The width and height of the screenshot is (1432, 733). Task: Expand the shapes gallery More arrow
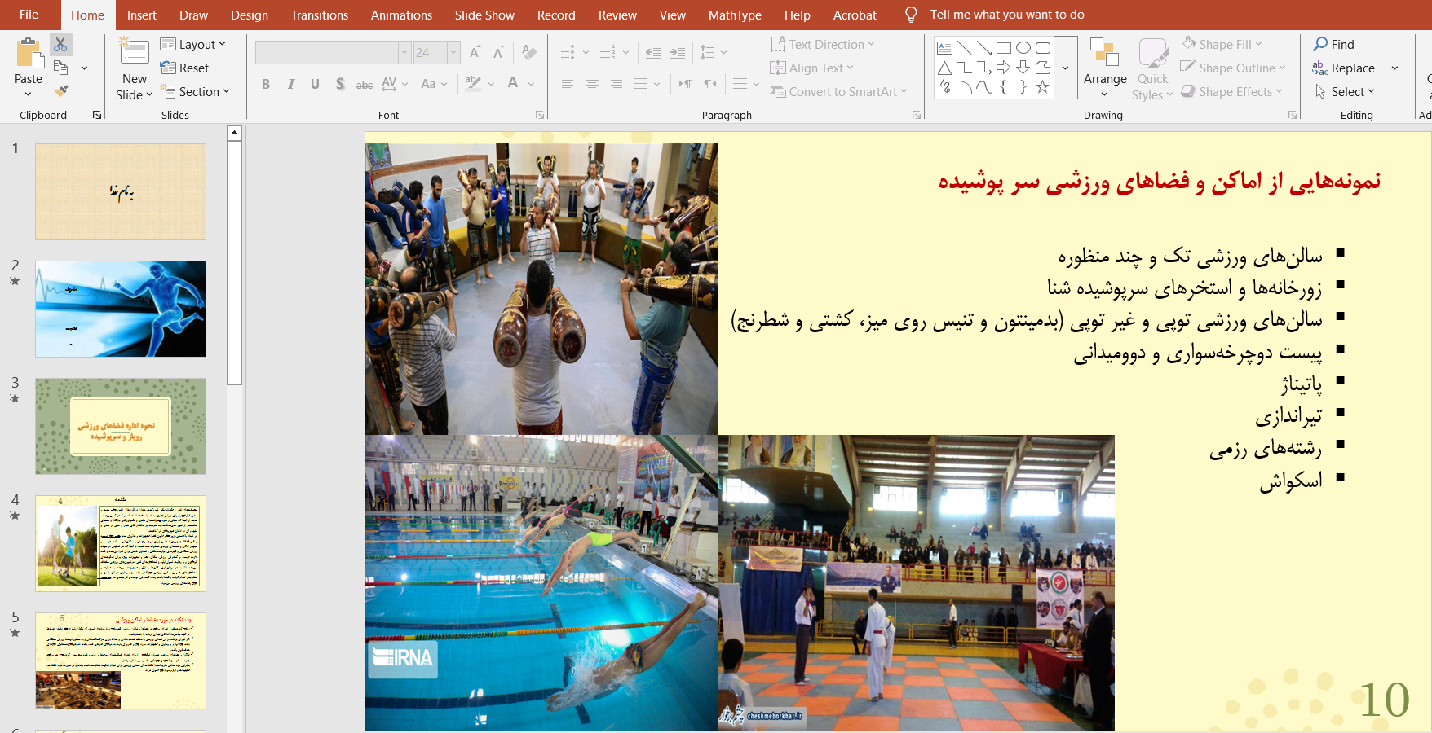(x=1065, y=68)
